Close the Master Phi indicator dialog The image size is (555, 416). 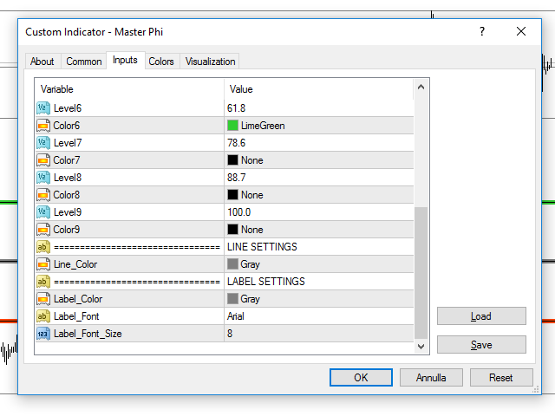521,31
